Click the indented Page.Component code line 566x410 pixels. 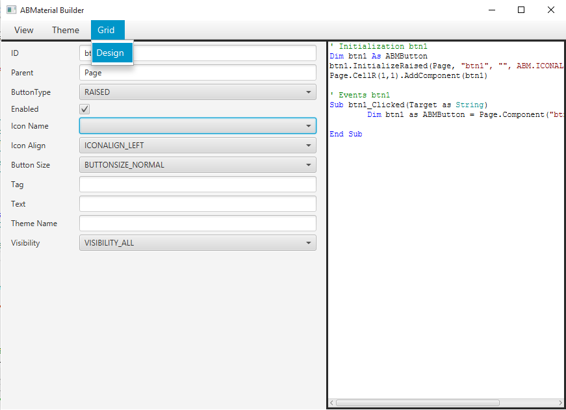point(466,114)
